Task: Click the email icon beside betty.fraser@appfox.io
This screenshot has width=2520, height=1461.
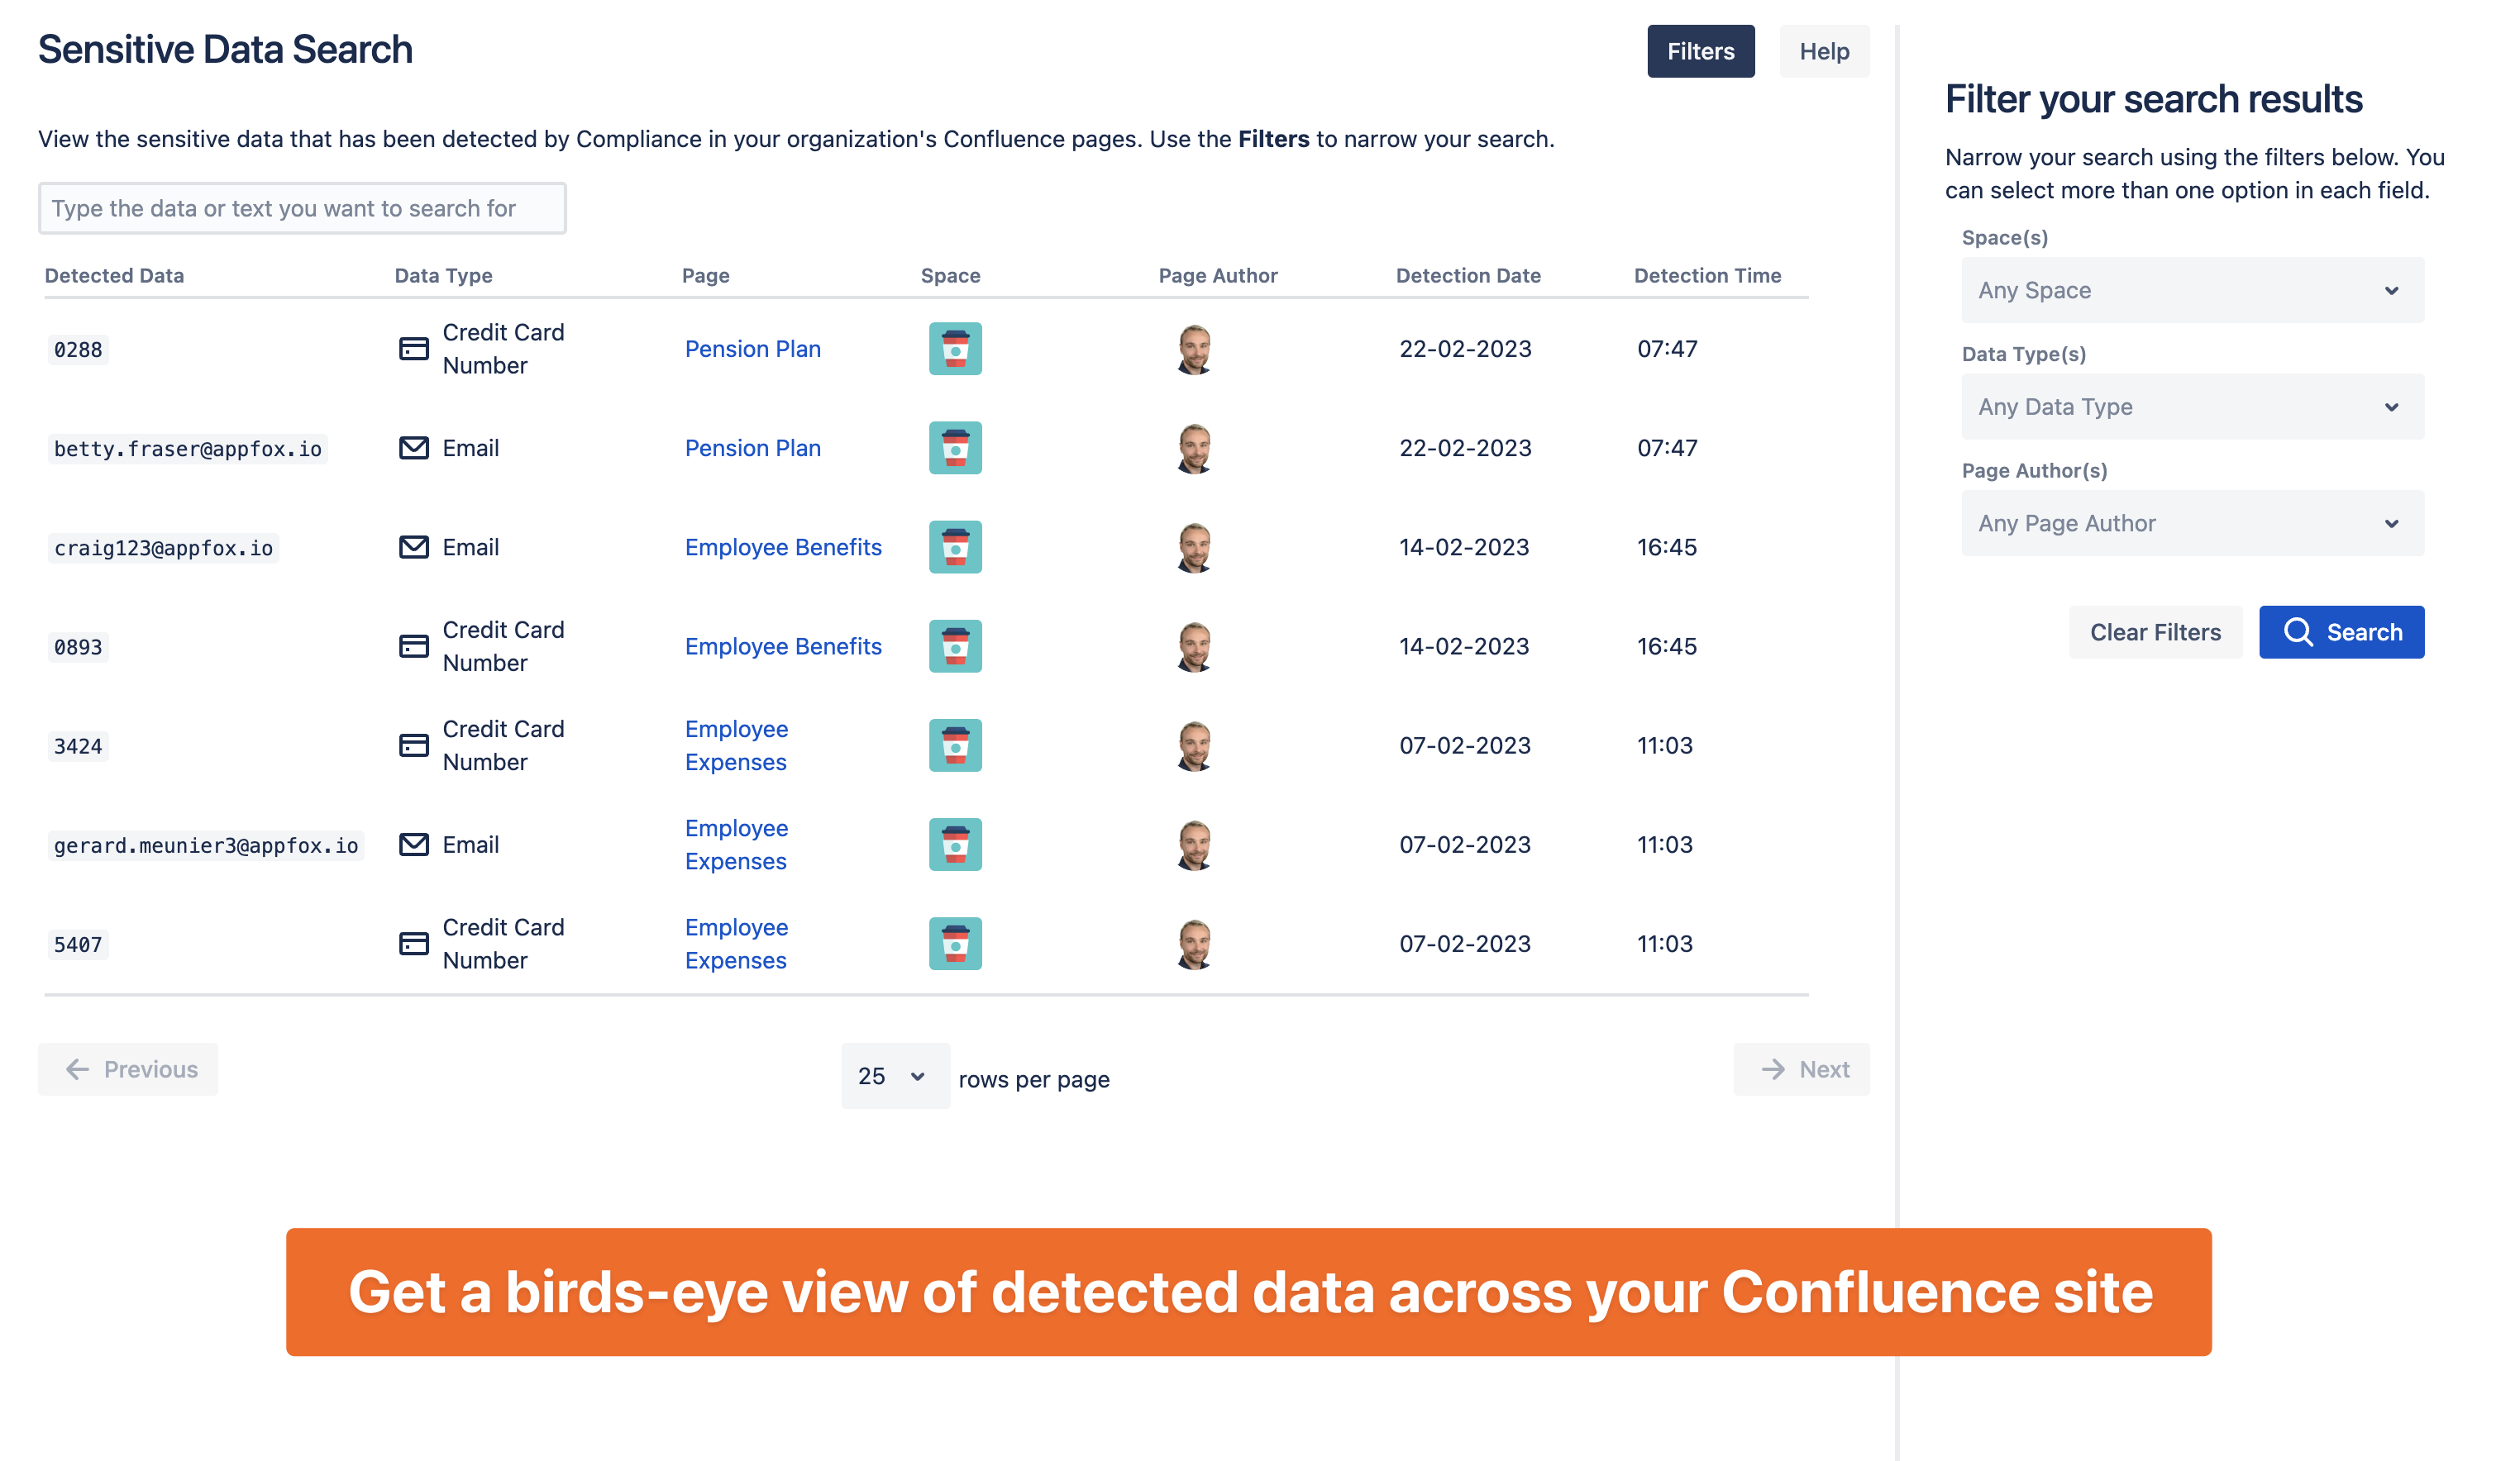Action: [x=413, y=448]
